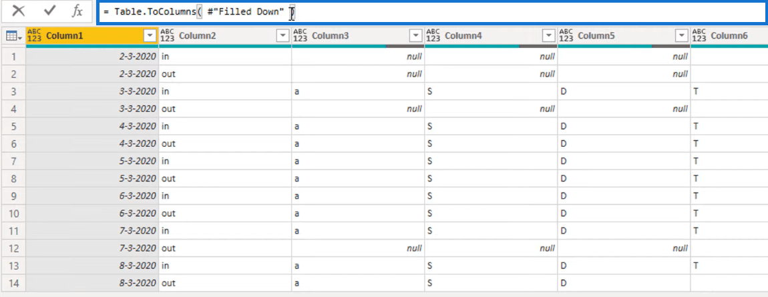Change Column6 data type icon
768x297 pixels.
[699, 35]
